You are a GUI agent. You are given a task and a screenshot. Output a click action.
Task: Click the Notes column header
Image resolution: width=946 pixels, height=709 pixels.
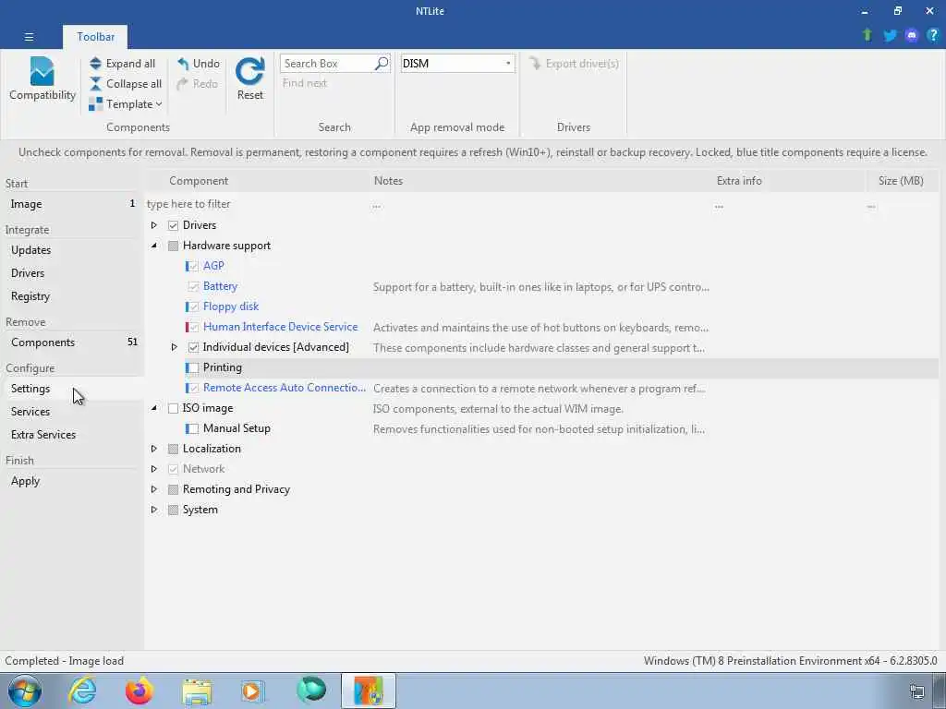pos(388,181)
